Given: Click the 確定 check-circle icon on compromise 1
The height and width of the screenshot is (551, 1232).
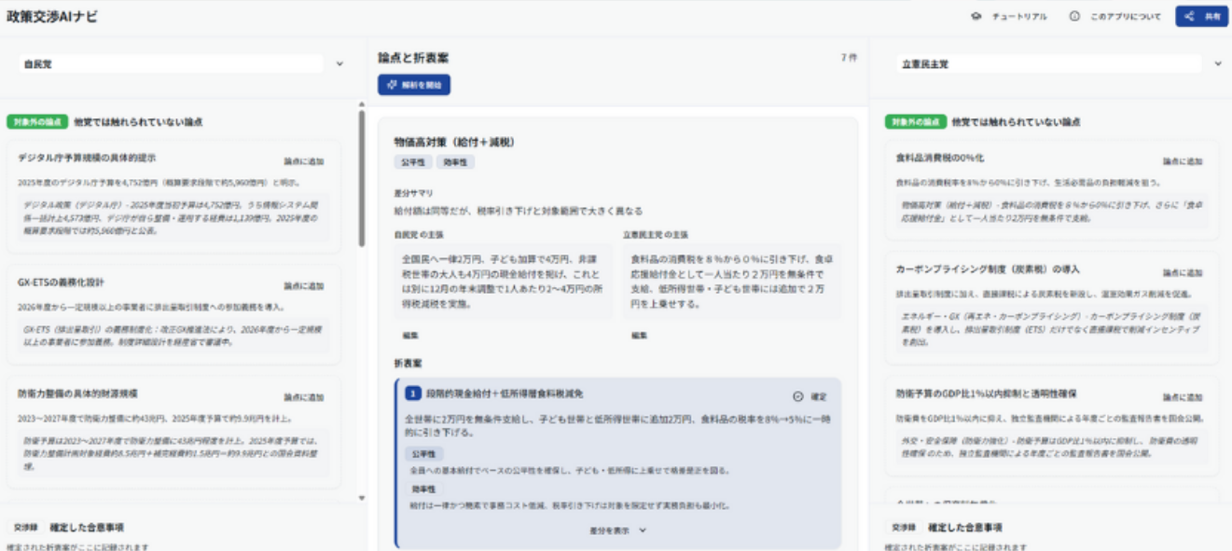Looking at the screenshot, I should tap(797, 396).
